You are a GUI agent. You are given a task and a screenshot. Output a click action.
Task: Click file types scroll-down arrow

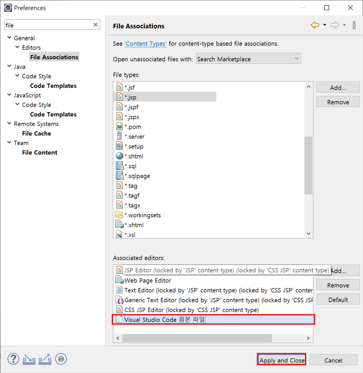coord(308,233)
